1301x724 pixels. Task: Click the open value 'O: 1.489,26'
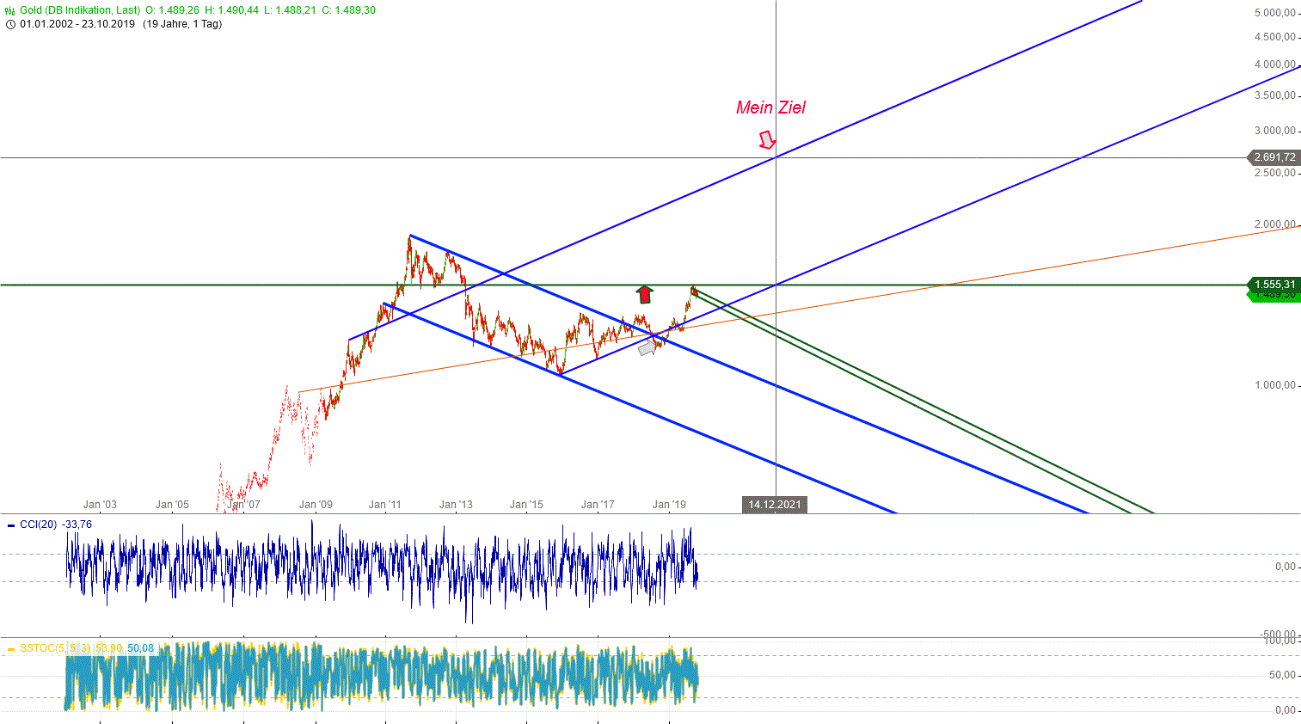171,10
